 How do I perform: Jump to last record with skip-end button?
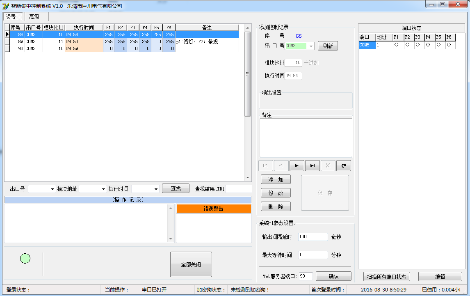click(x=312, y=166)
